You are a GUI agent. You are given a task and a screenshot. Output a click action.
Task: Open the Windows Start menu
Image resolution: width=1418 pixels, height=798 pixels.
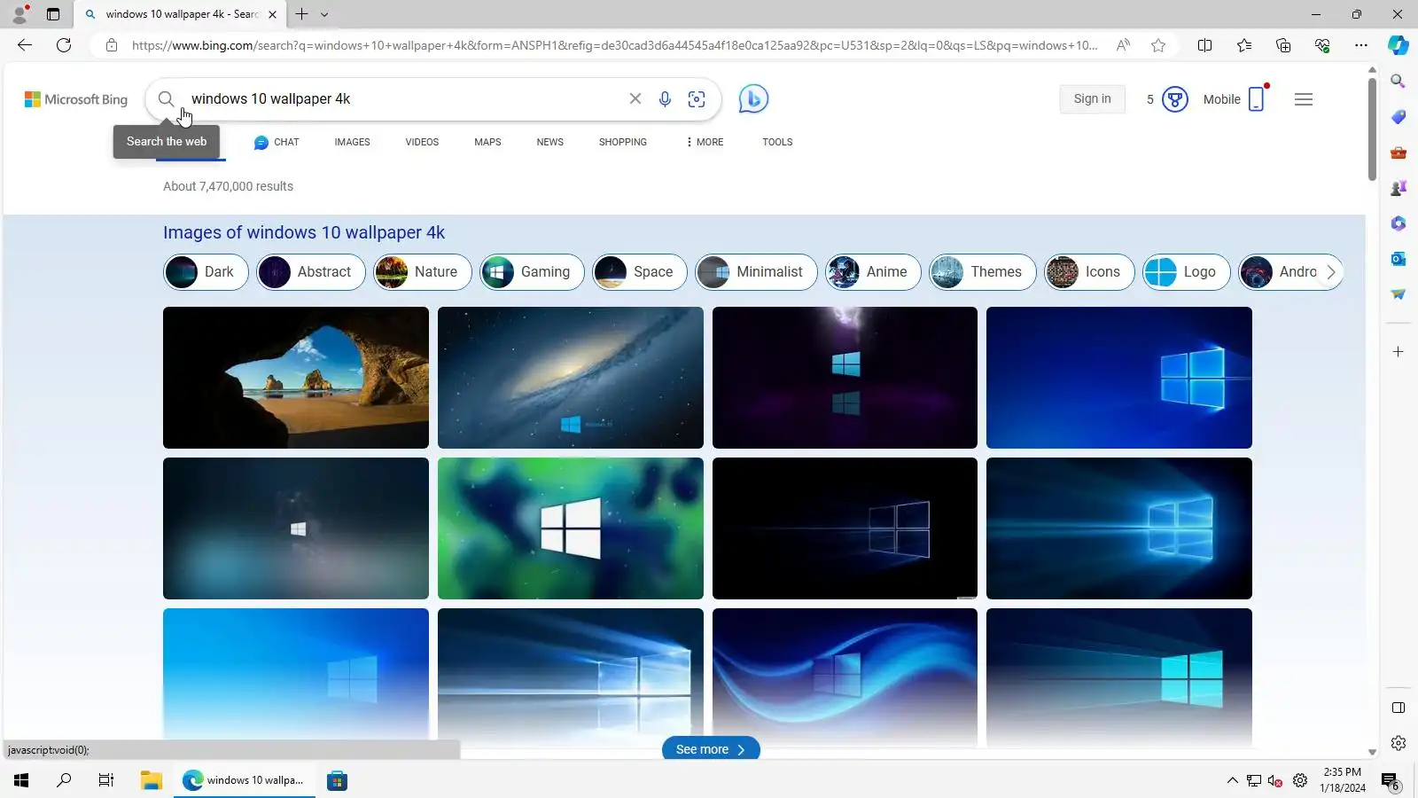(x=21, y=780)
